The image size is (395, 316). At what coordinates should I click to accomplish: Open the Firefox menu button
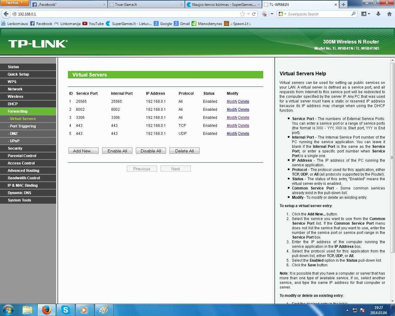click(14, 3)
